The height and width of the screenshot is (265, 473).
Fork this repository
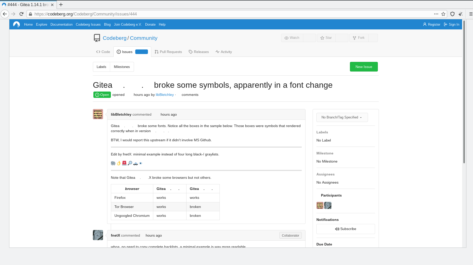point(359,38)
